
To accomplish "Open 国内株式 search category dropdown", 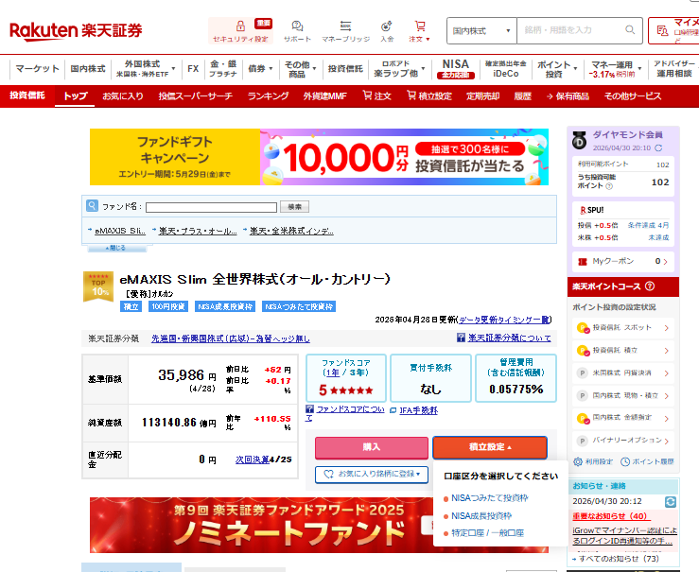I will 481,31.
